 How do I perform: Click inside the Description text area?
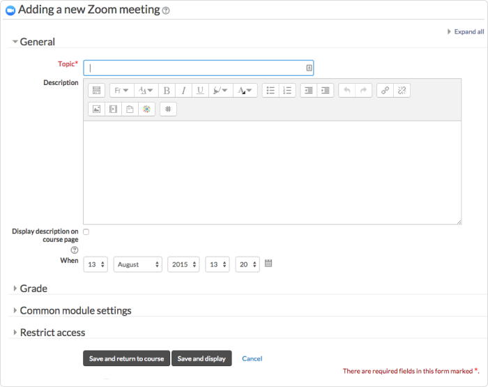pyautogui.click(x=273, y=172)
